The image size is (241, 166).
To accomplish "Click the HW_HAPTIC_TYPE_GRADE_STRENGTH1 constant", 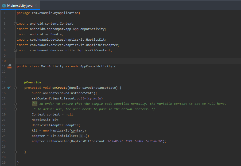I will click(x=134, y=141).
